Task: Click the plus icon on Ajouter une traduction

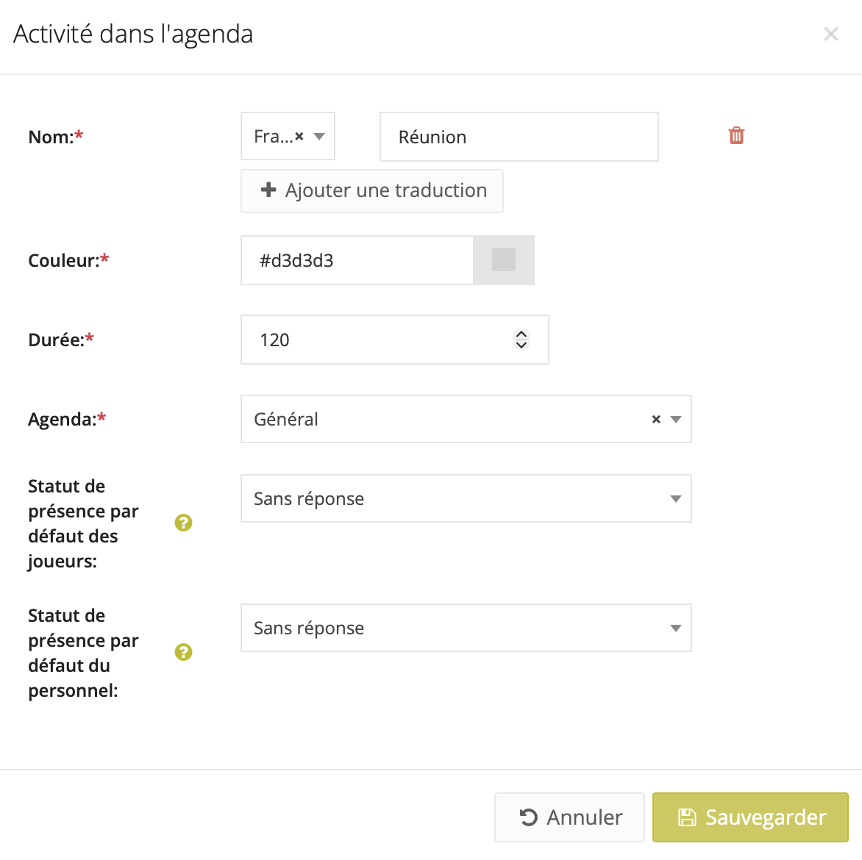Action: tap(268, 190)
